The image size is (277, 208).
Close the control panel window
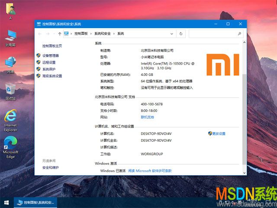tap(241, 24)
